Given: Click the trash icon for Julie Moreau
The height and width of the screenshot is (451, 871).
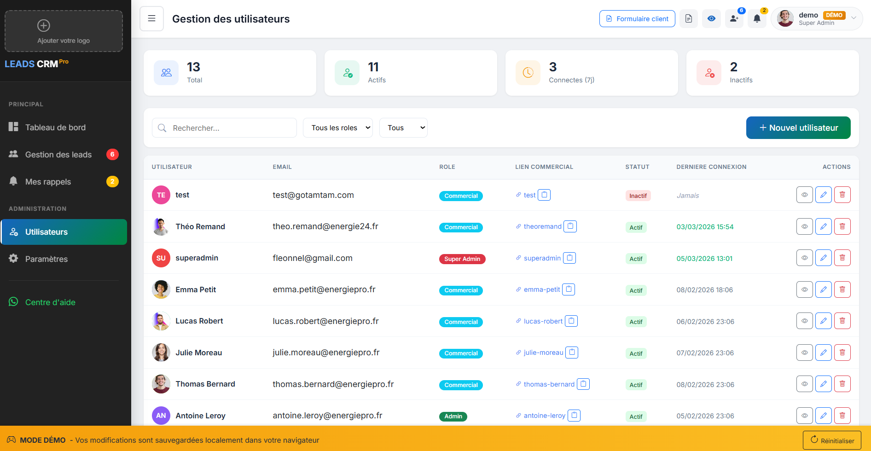Looking at the screenshot, I should click(842, 353).
